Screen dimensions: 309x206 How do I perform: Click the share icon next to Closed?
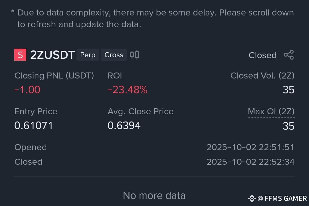[289, 55]
